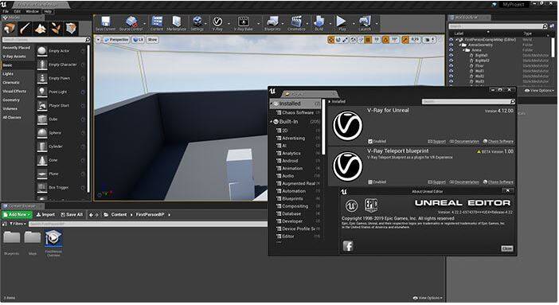Viewport: 559px width, 305px height.
Task: Toggle visibility of Wall3 actor
Action: [x=451, y=81]
